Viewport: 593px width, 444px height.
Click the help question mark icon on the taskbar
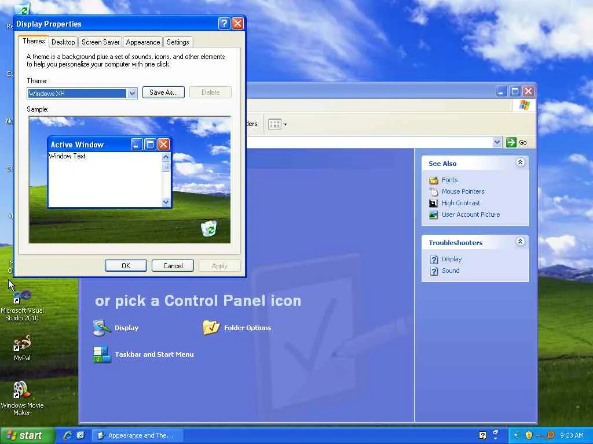tap(482, 435)
